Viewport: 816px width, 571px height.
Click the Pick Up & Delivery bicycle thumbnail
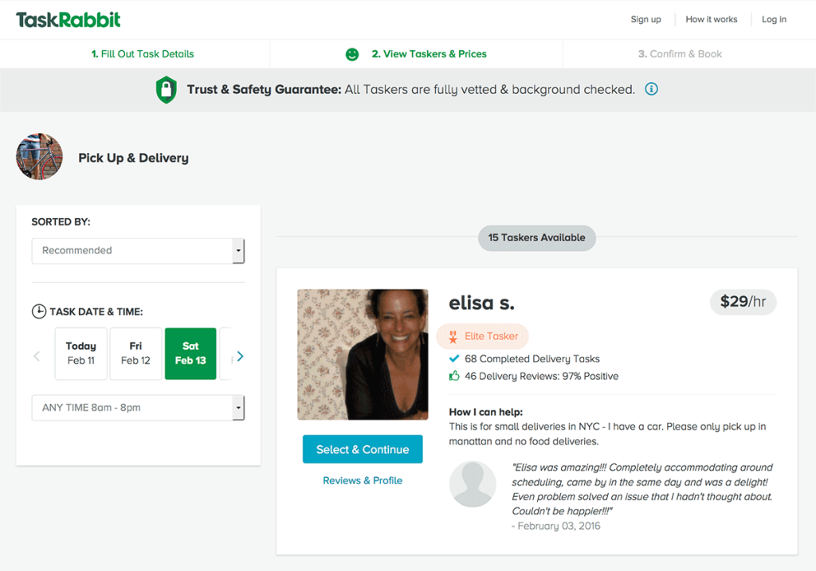[40, 157]
